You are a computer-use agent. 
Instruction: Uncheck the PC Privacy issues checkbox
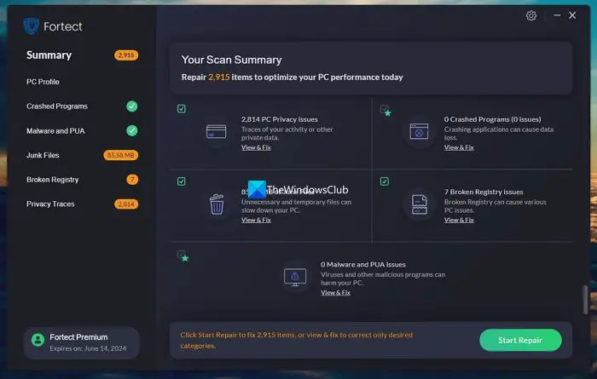pos(181,109)
